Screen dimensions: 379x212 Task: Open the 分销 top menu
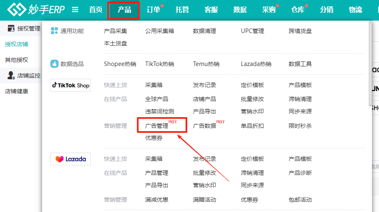[x=327, y=9]
